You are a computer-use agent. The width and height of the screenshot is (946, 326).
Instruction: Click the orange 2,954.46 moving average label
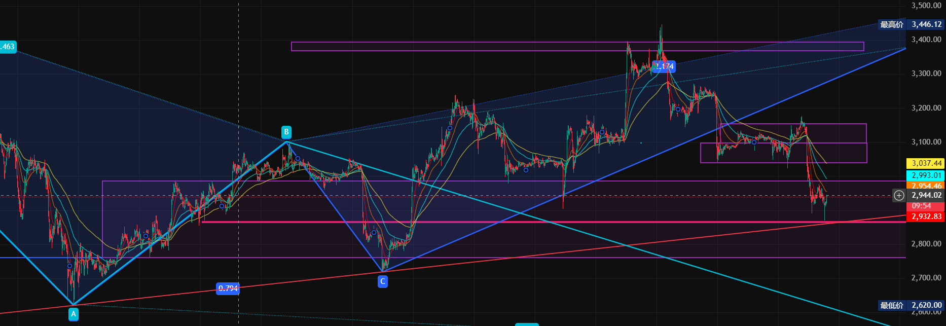(925, 186)
